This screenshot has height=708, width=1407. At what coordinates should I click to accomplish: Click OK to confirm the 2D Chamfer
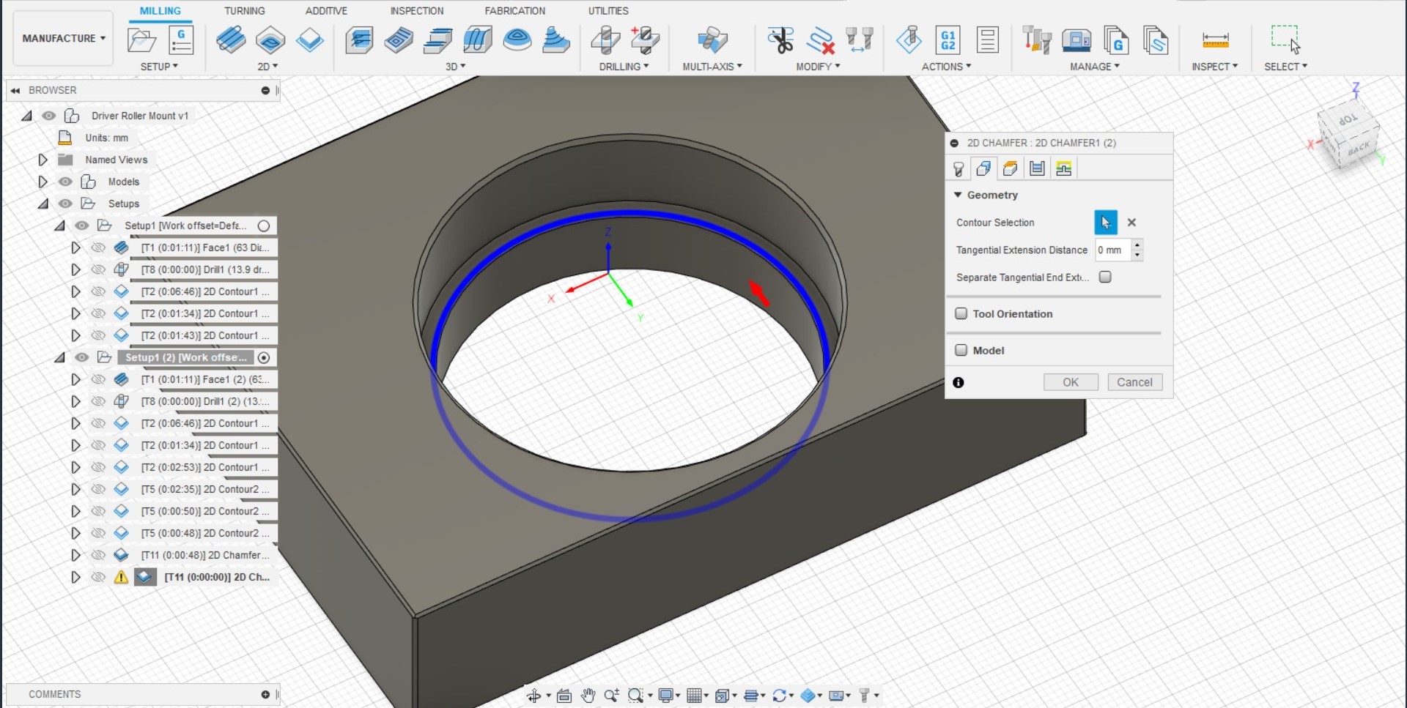[1071, 381]
